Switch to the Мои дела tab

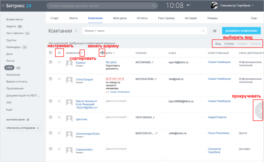pyautogui.click(x=120, y=18)
